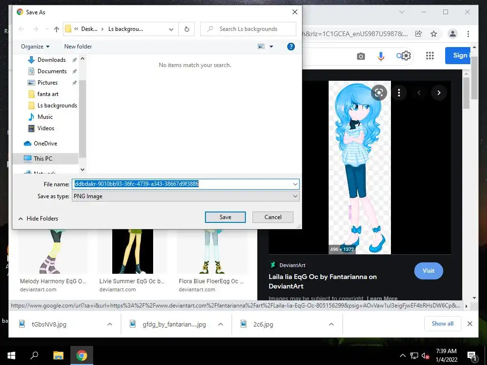
Task: Show hidden system tray icons
Action: pyautogui.click(x=402, y=355)
